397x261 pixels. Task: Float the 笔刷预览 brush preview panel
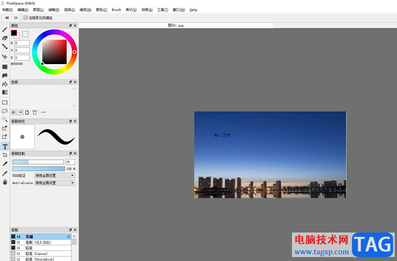click(x=71, y=121)
